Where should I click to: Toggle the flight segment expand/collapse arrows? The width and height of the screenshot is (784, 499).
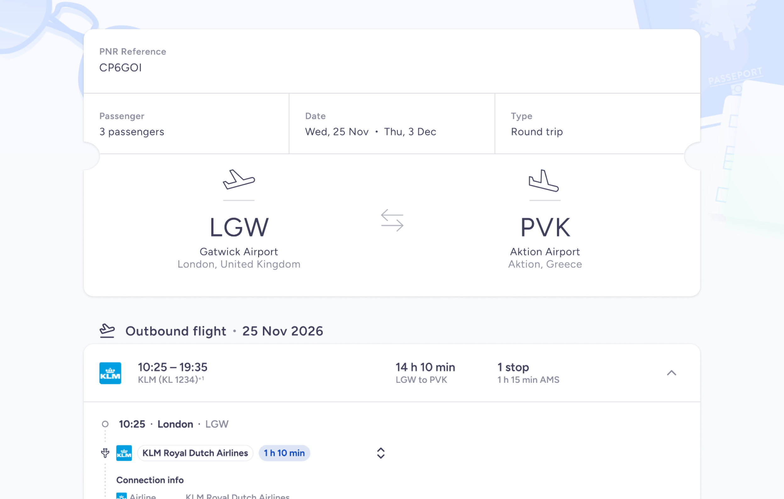click(x=381, y=453)
